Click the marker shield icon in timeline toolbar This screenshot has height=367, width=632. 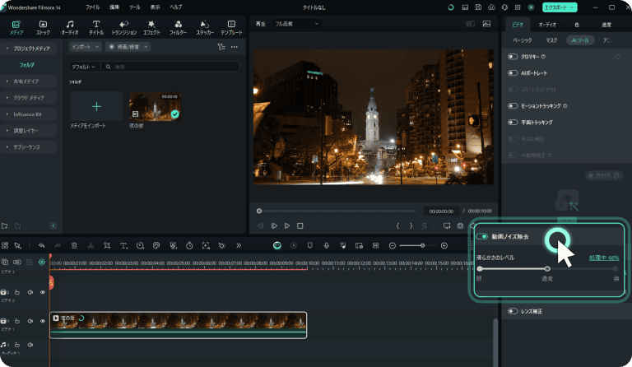[x=310, y=245]
